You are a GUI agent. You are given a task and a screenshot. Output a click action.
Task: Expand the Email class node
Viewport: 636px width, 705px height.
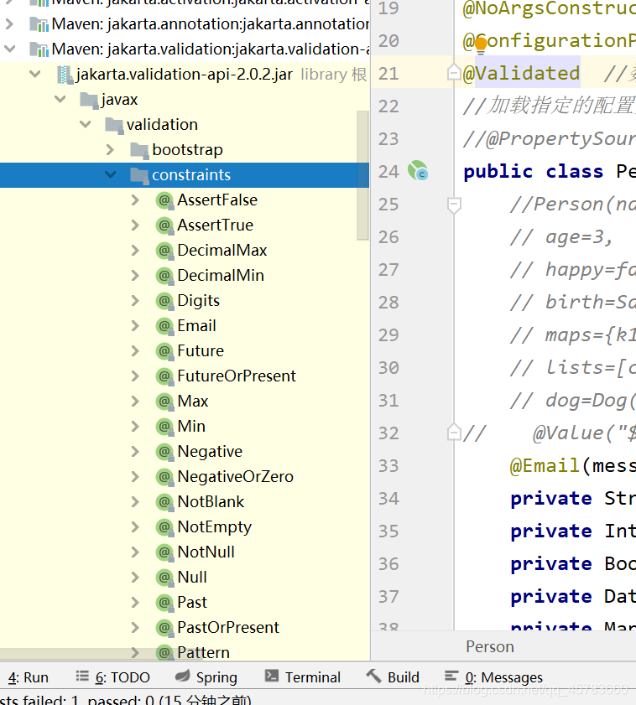tap(135, 326)
